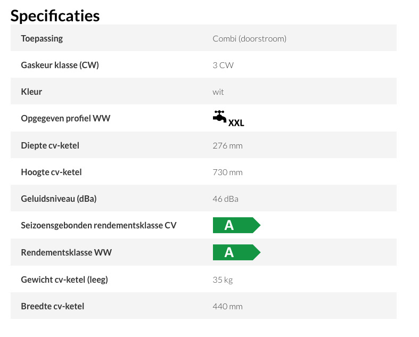
Task: Click the 3 CW value
Action: click(223, 65)
